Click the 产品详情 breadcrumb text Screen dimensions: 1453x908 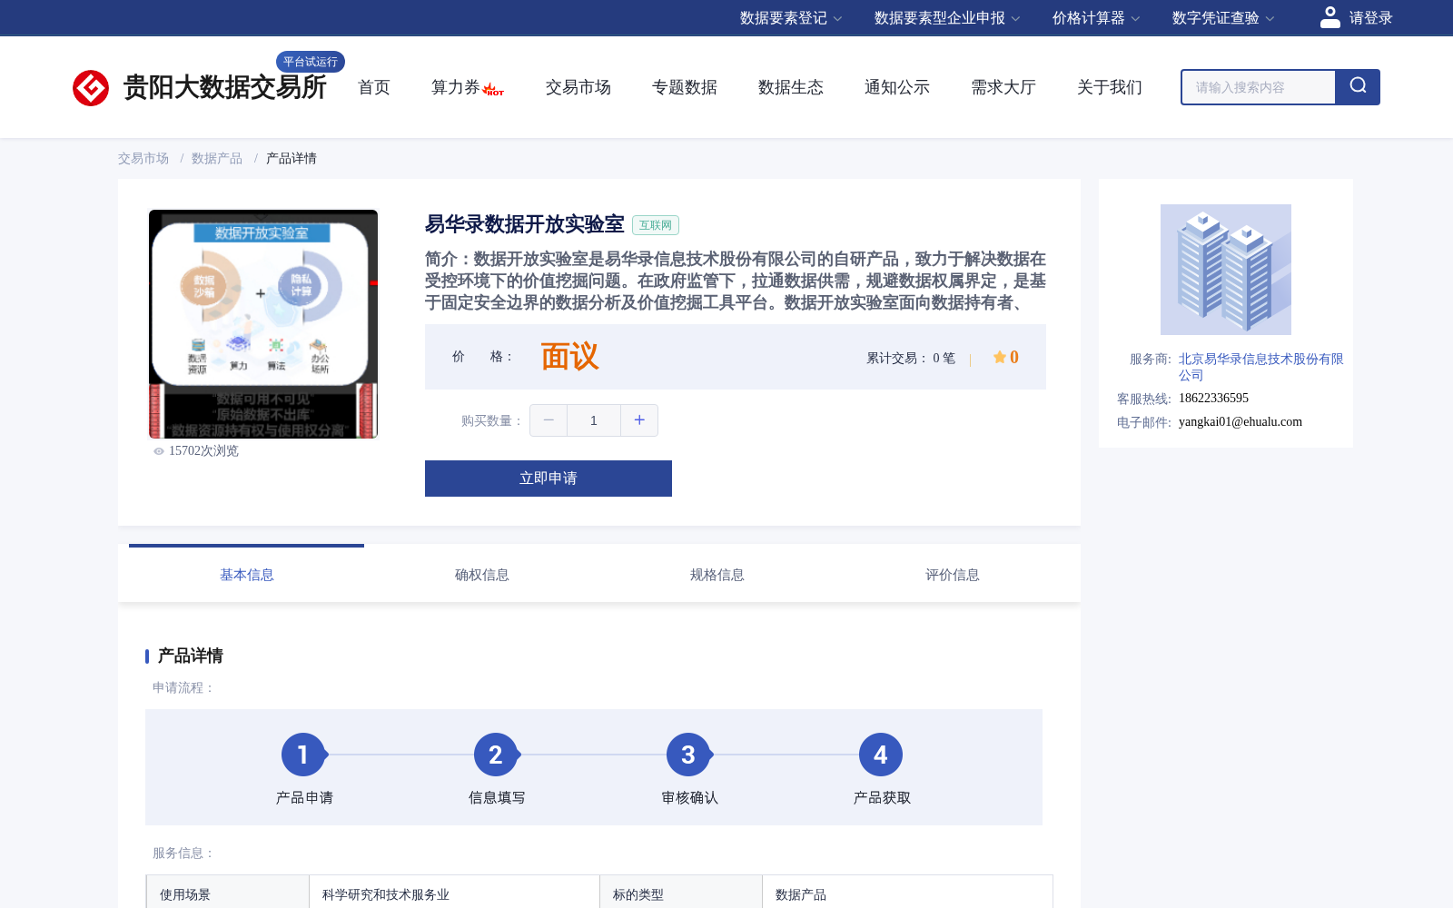(x=292, y=159)
